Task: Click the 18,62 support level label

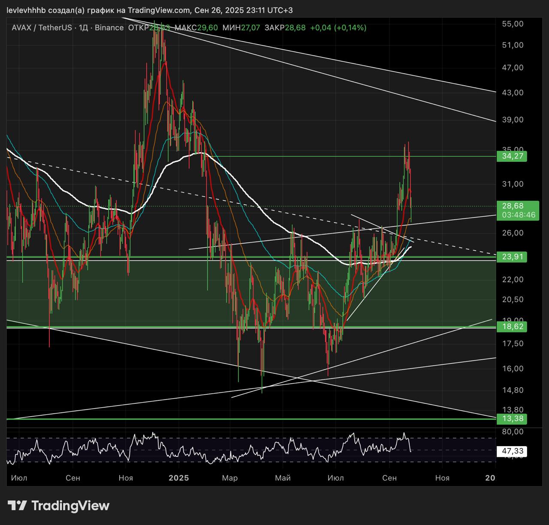Action: tap(512, 327)
